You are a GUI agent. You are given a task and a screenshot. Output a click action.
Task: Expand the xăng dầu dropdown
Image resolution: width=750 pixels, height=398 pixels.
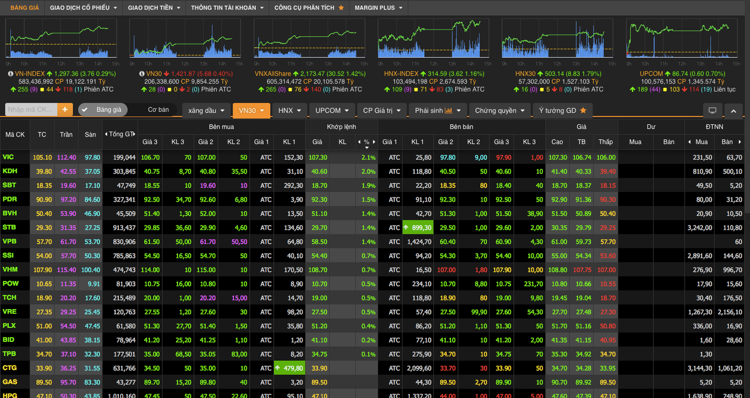tap(207, 111)
